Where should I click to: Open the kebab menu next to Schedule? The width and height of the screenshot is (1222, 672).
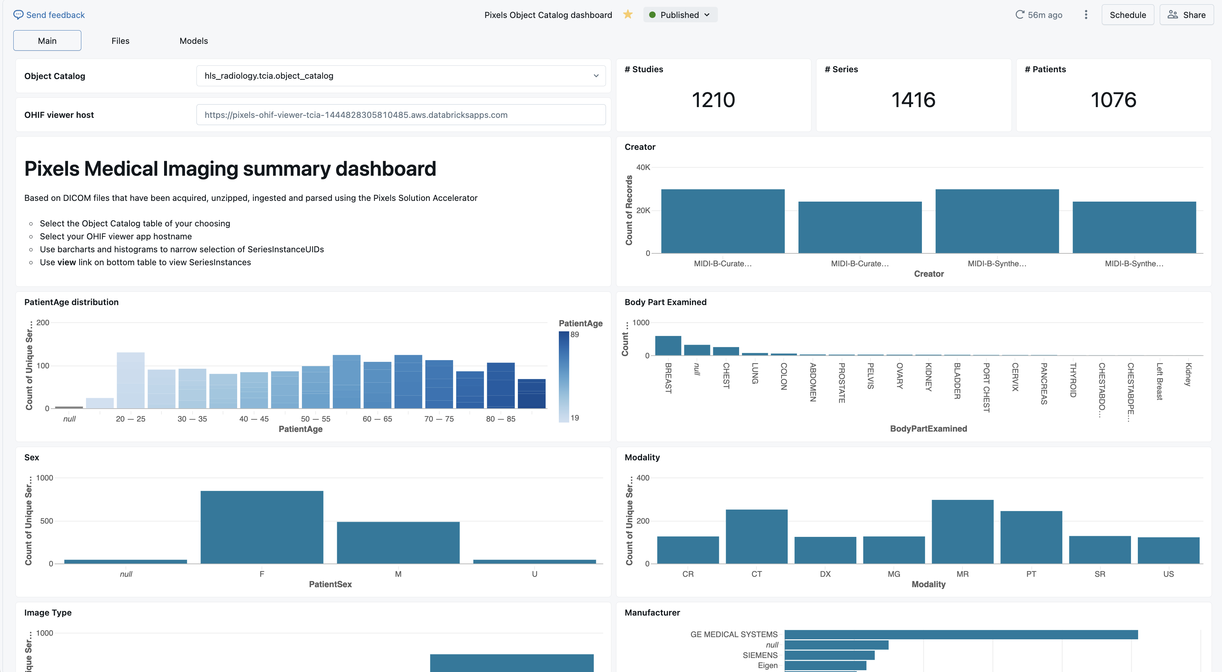pyautogui.click(x=1086, y=15)
